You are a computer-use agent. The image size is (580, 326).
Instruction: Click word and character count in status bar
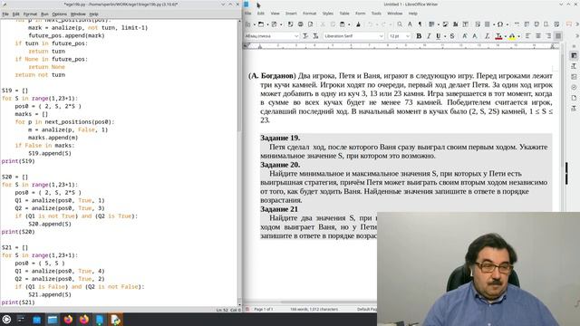[x=314, y=309]
